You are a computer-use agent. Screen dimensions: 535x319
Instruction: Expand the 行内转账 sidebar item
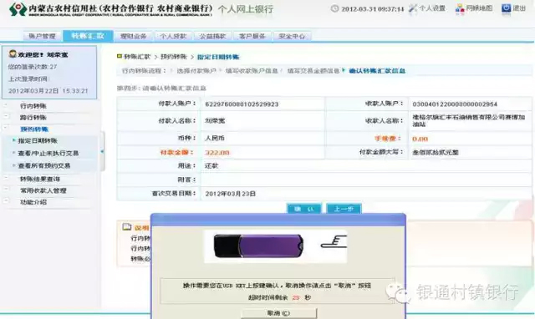point(33,106)
